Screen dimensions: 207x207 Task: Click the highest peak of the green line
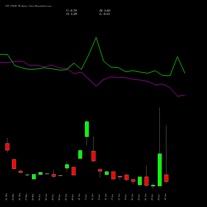[x=96, y=38]
